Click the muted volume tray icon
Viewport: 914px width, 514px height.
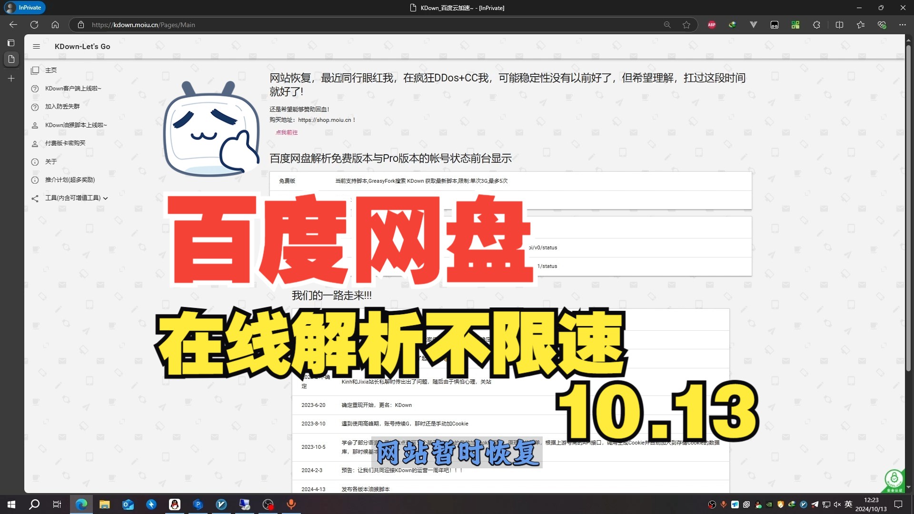837,504
